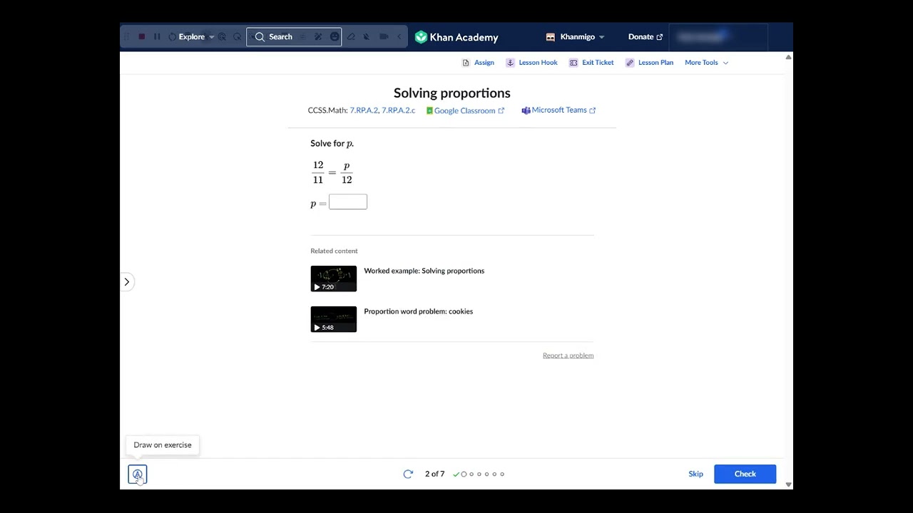913x513 pixels.
Task: Click the recorder toolbar drag handle
Action: click(127, 36)
